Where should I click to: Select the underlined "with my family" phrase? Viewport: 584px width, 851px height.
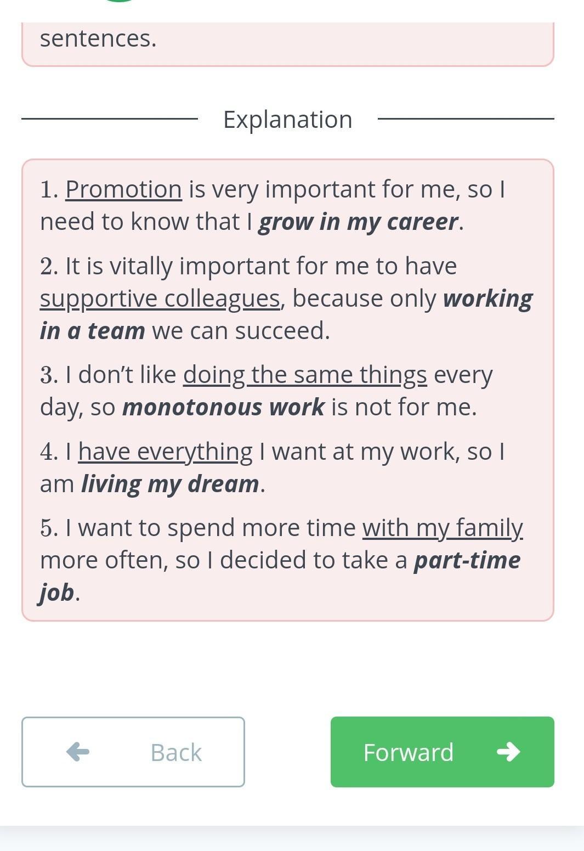point(443,528)
